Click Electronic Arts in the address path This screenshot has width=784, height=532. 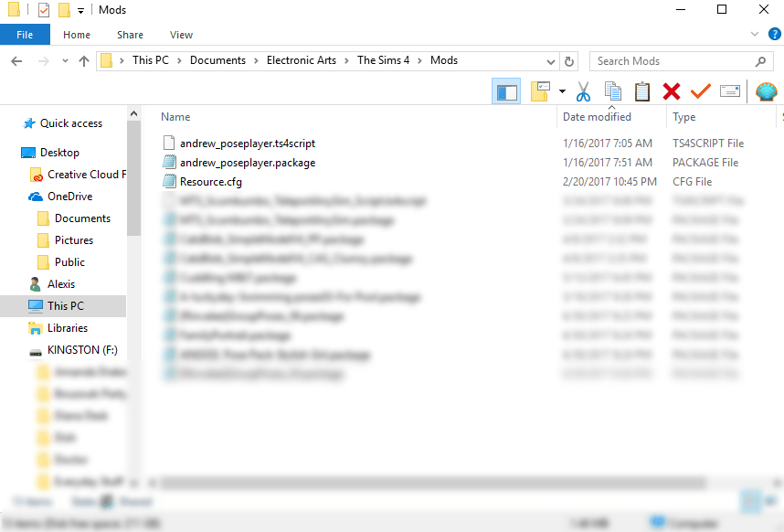point(301,60)
